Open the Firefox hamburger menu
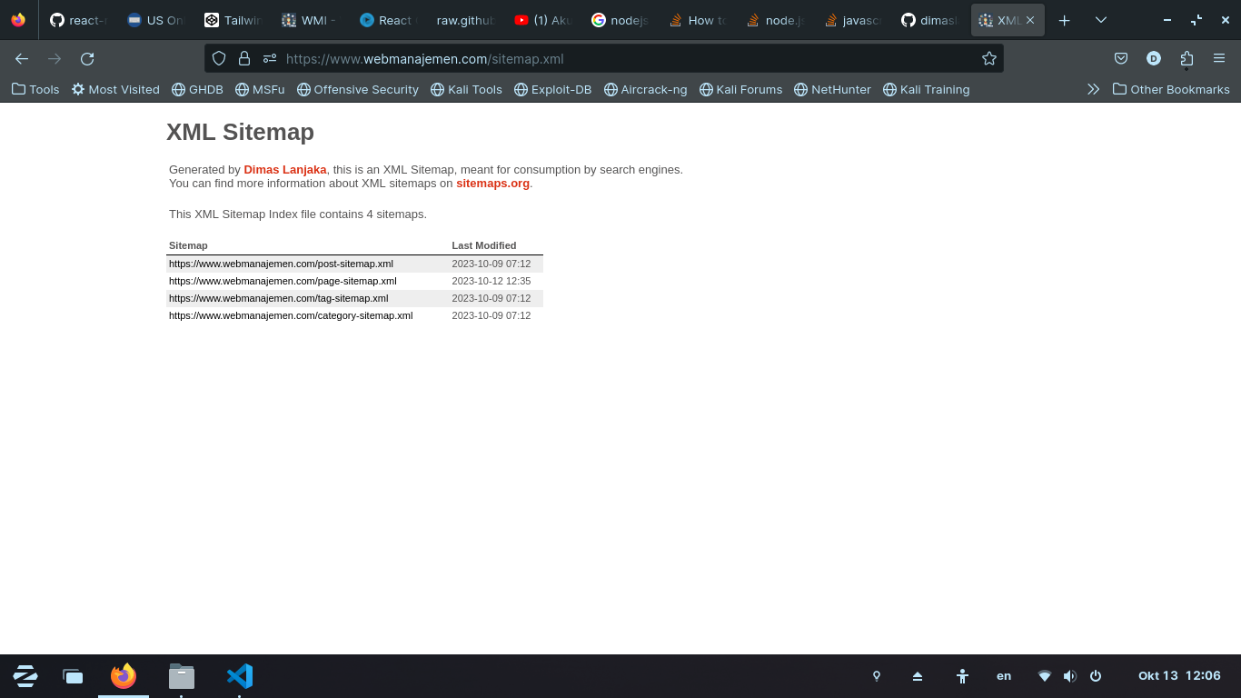The image size is (1241, 698). pos(1221,58)
